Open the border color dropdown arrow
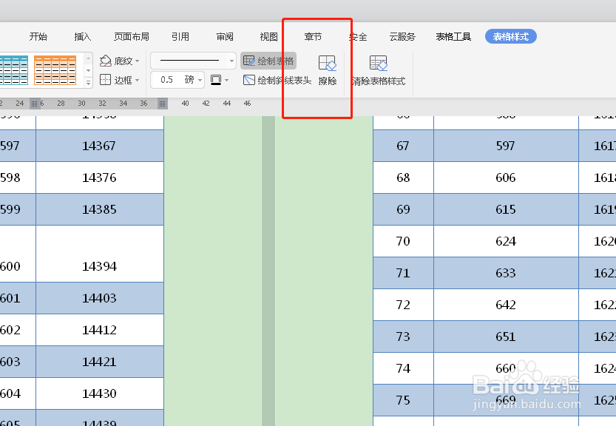The width and height of the screenshot is (616, 426). tap(227, 80)
